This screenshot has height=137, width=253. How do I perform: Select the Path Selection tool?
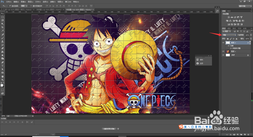(x=3, y=69)
